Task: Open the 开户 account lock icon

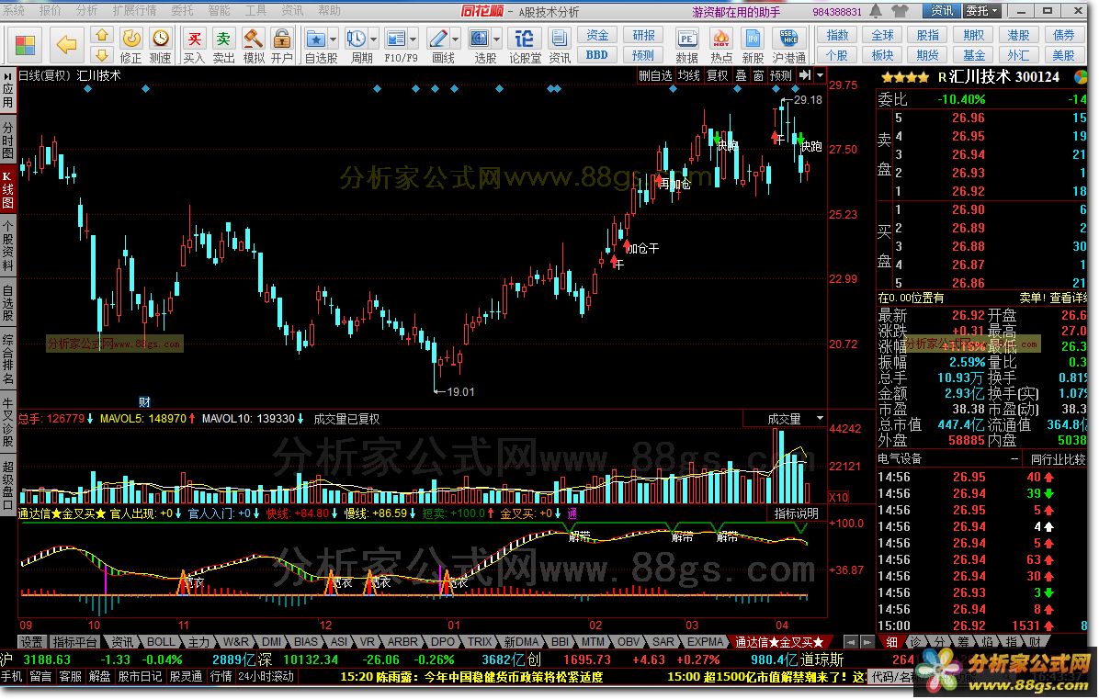Action: (x=282, y=46)
